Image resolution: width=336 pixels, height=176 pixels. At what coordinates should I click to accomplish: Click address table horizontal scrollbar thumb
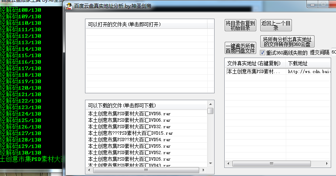pyautogui.click(x=272, y=163)
